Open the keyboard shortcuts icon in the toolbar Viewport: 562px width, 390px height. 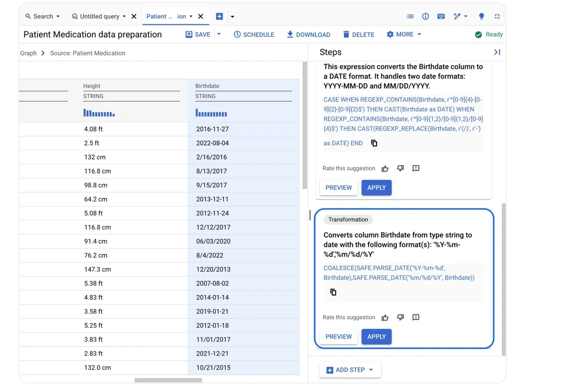[x=441, y=16]
